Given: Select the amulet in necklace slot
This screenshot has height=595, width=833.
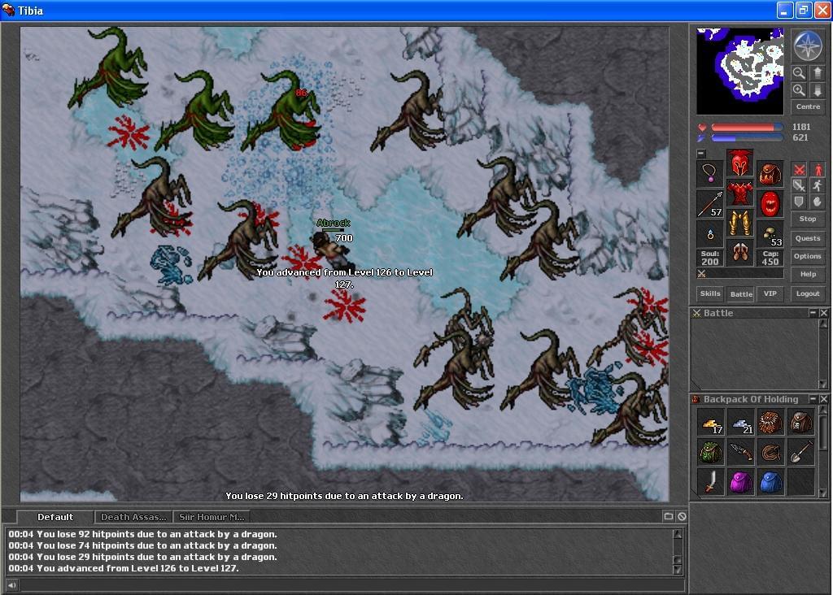Looking at the screenshot, I should coord(710,173).
